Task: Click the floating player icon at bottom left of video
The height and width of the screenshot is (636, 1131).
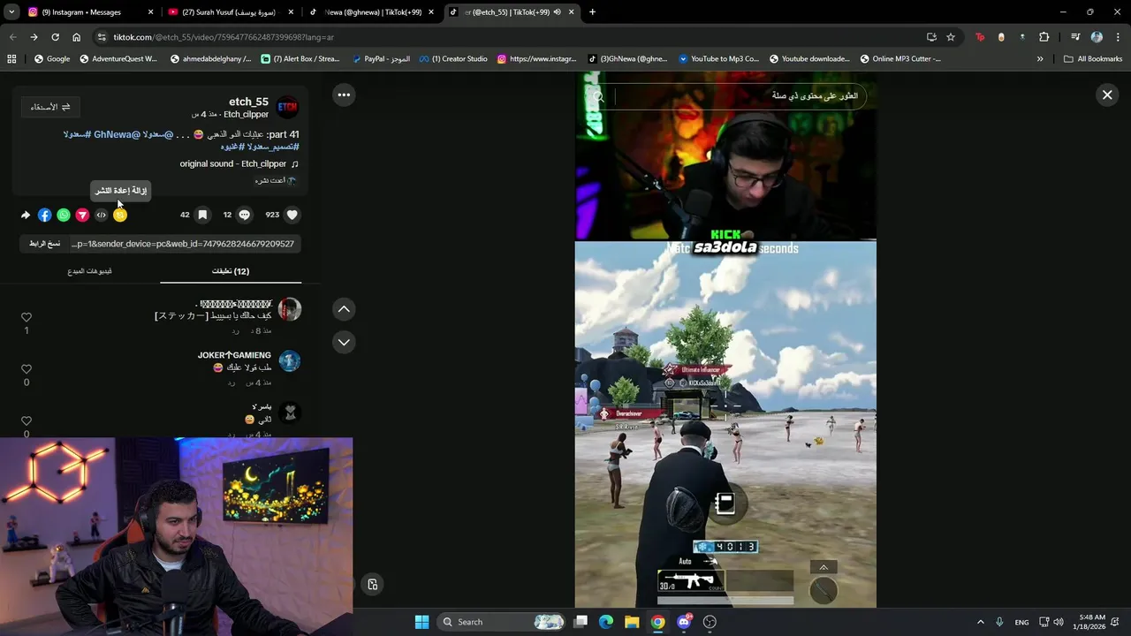Action: click(x=373, y=584)
